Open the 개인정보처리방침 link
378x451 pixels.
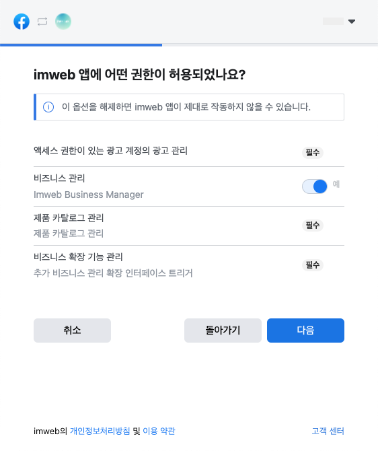(x=100, y=431)
